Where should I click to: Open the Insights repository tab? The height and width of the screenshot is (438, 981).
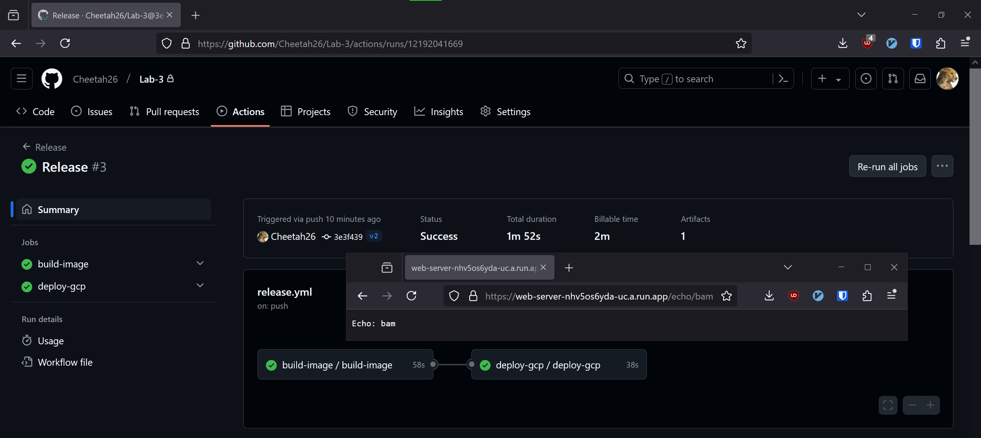439,112
